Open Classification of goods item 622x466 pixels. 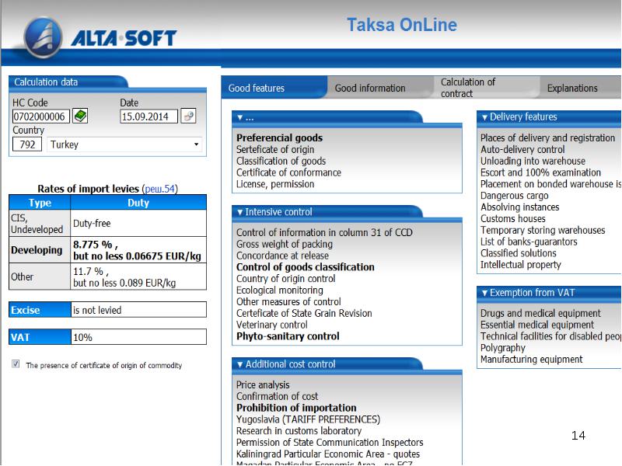pos(281,161)
